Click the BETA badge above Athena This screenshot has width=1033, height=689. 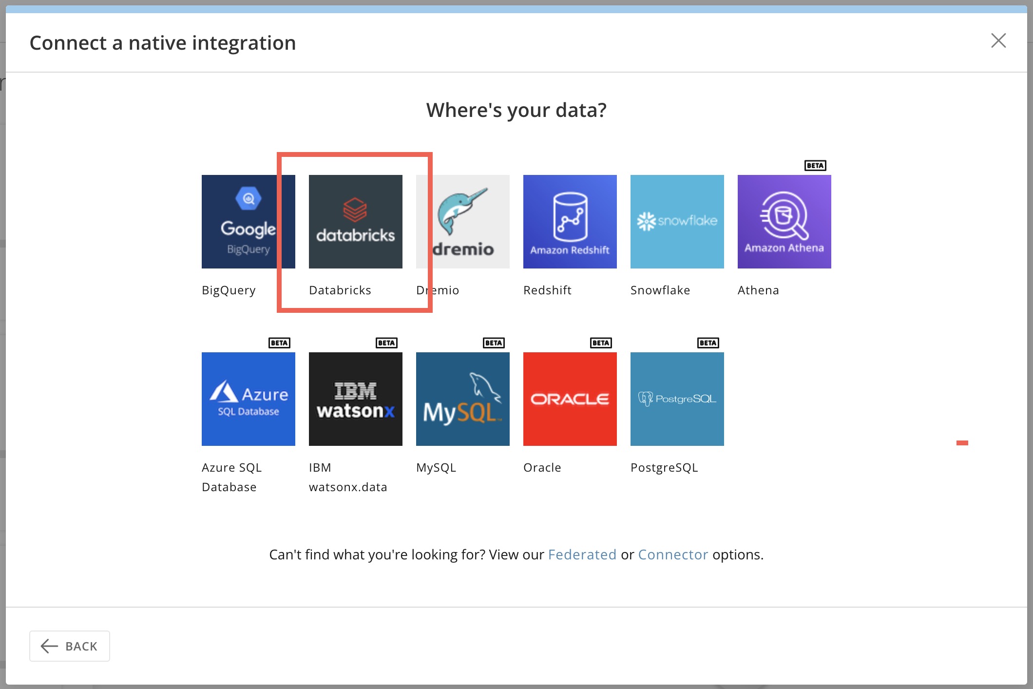click(815, 165)
